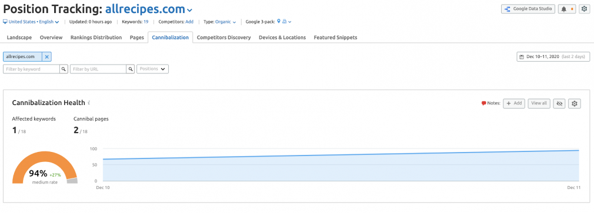
Task: Open the United States English location dropdown
Action: [x=31, y=22]
